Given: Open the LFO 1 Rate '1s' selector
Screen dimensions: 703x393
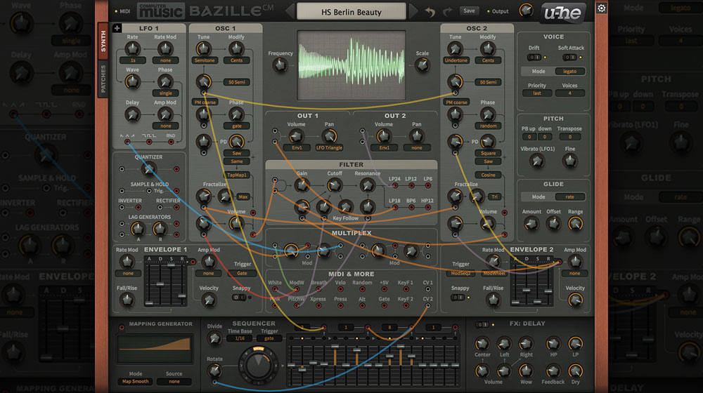Looking at the screenshot, I should 133,60.
